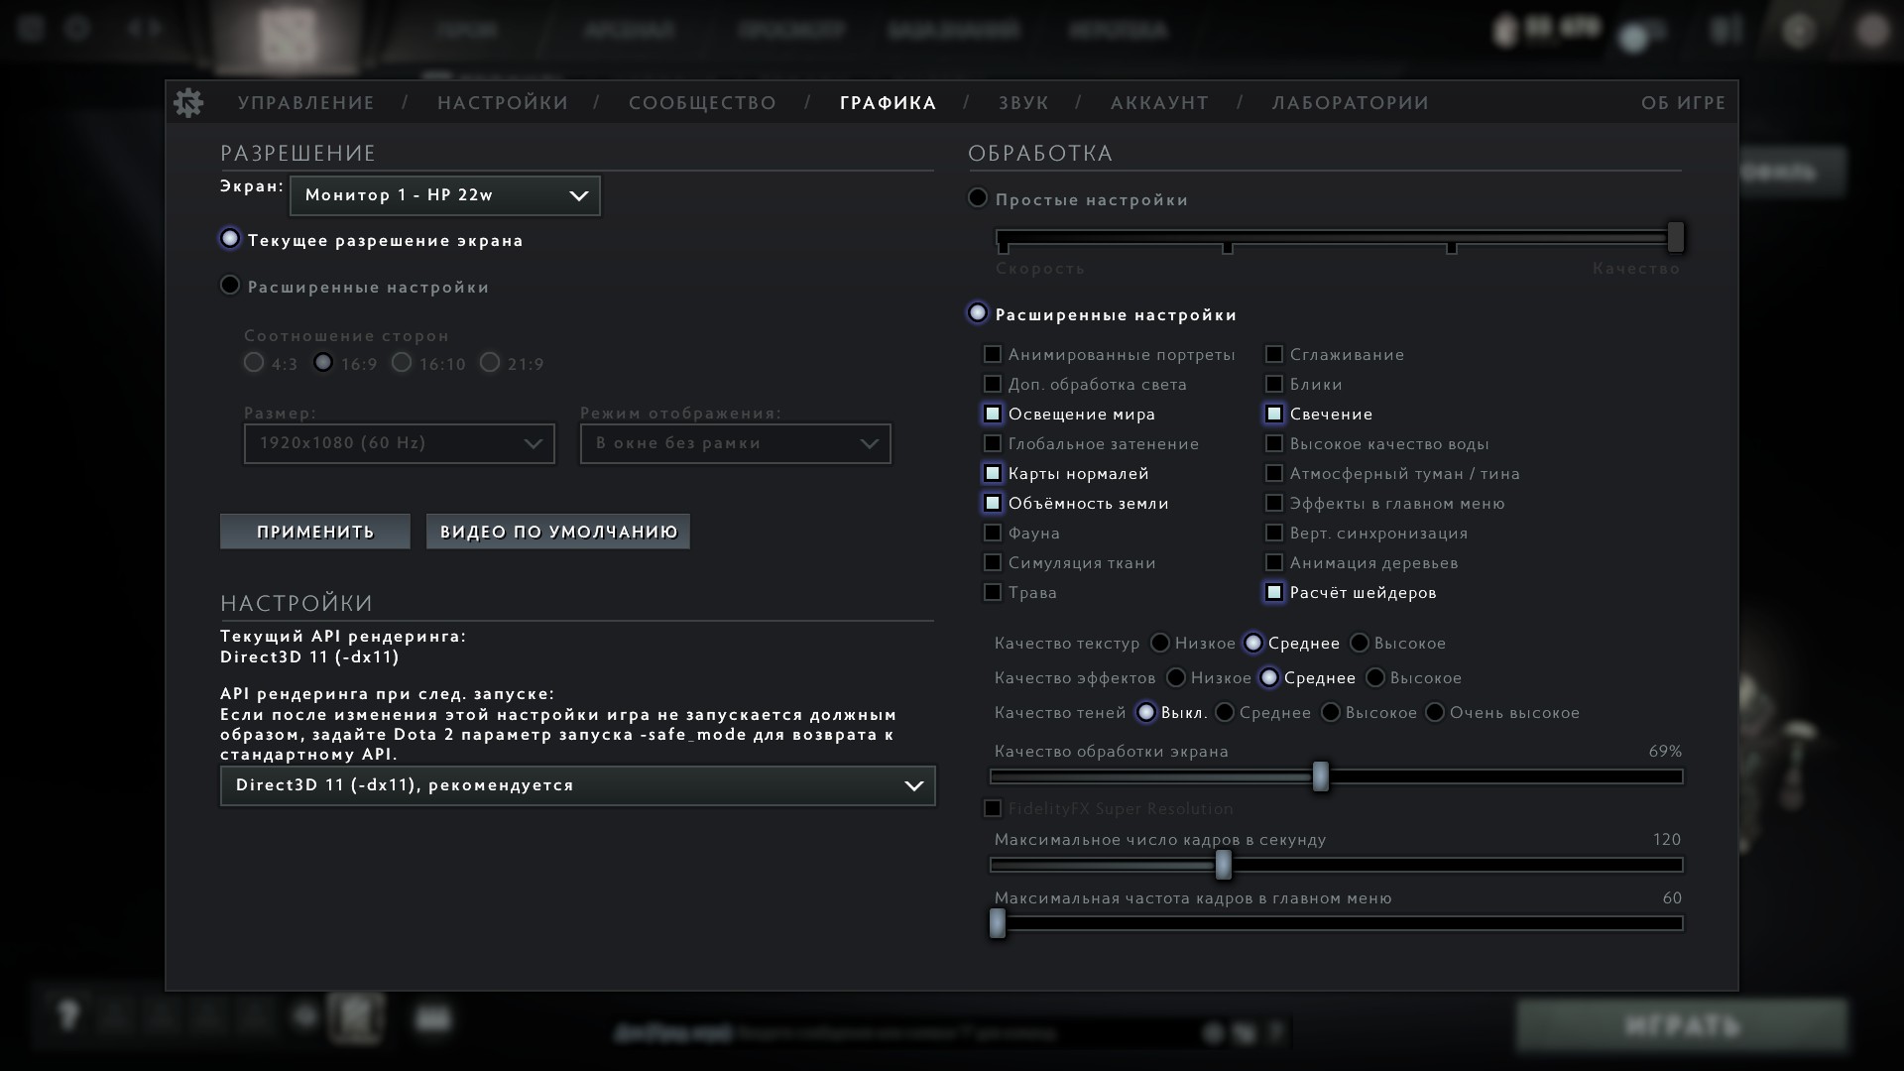Open the Экран monitor dropdown
The height and width of the screenshot is (1071, 1904).
tap(444, 195)
